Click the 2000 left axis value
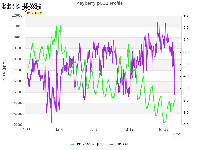Image resolution: width=200 pixels, height=150 pixels. pos(18,125)
